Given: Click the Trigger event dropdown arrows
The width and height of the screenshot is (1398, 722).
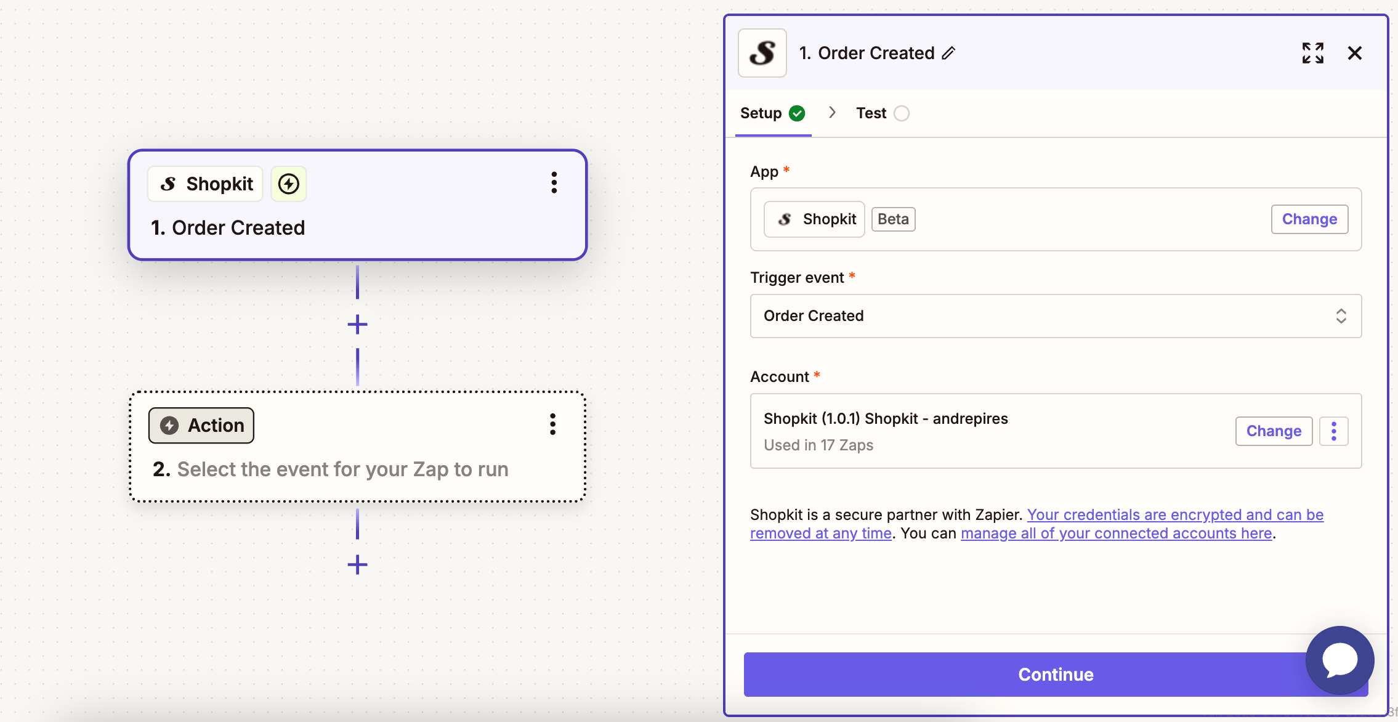Looking at the screenshot, I should pos(1341,316).
